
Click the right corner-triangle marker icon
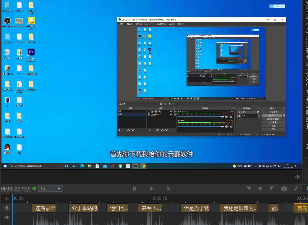pos(272,189)
